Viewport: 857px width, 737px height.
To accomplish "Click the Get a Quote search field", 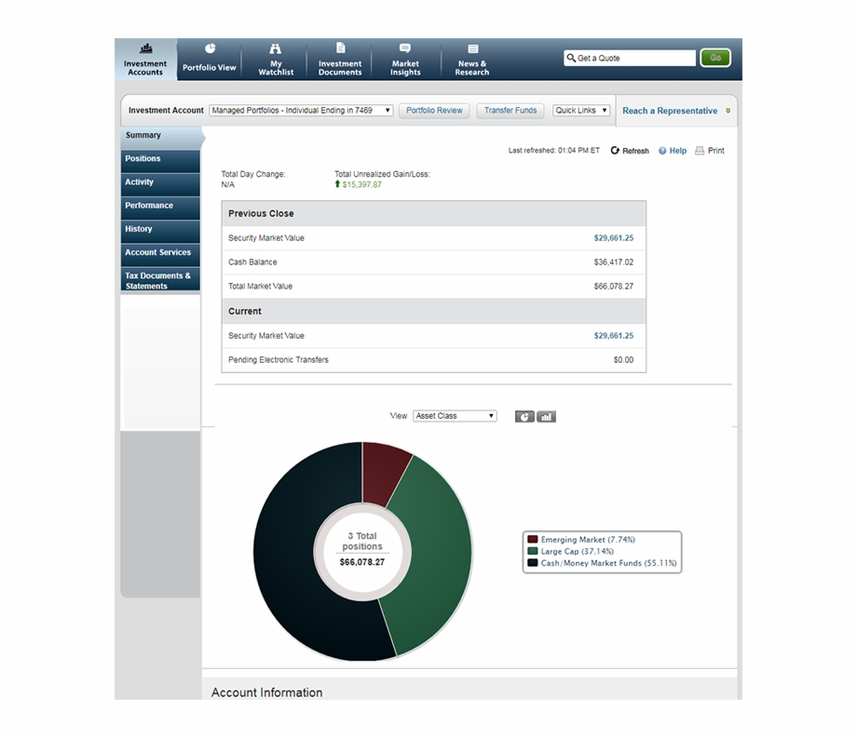I will [x=631, y=58].
